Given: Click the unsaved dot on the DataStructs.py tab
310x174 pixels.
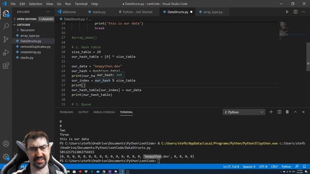Looking at the screenshot, I should click(x=191, y=12).
